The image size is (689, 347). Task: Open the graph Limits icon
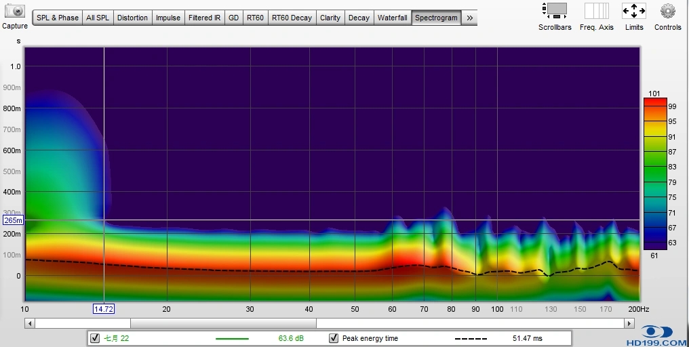click(x=633, y=11)
